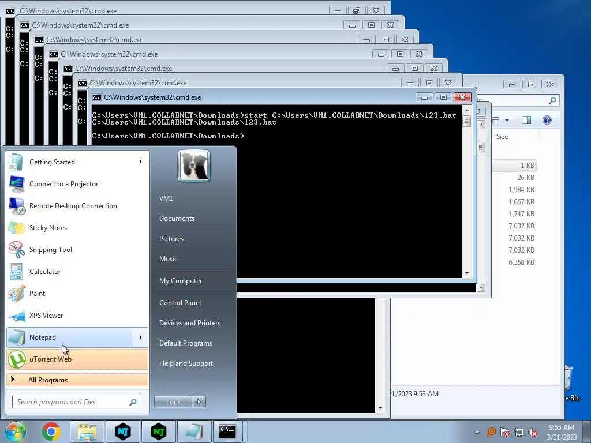The width and height of the screenshot is (591, 443).
Task: Open Default Programs
Action: [x=186, y=343]
